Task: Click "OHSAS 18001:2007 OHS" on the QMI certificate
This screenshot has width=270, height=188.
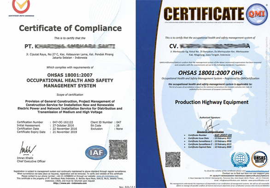Action: [211, 73]
